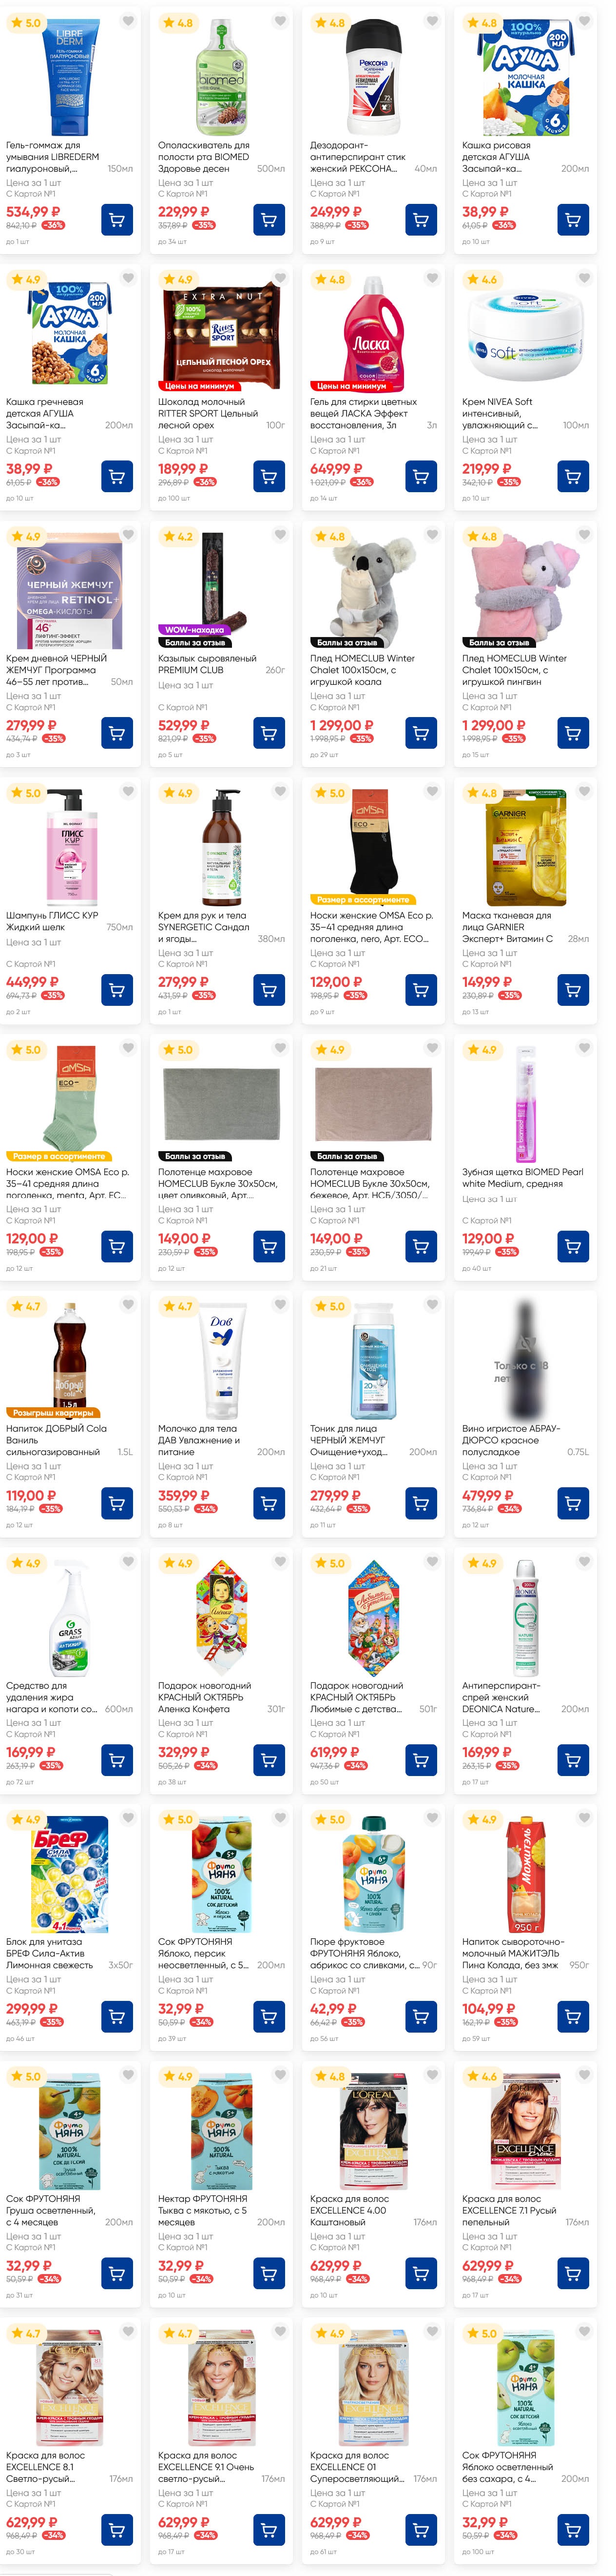
Task: Add GRASS grease remover to cart
Action: [117, 1759]
